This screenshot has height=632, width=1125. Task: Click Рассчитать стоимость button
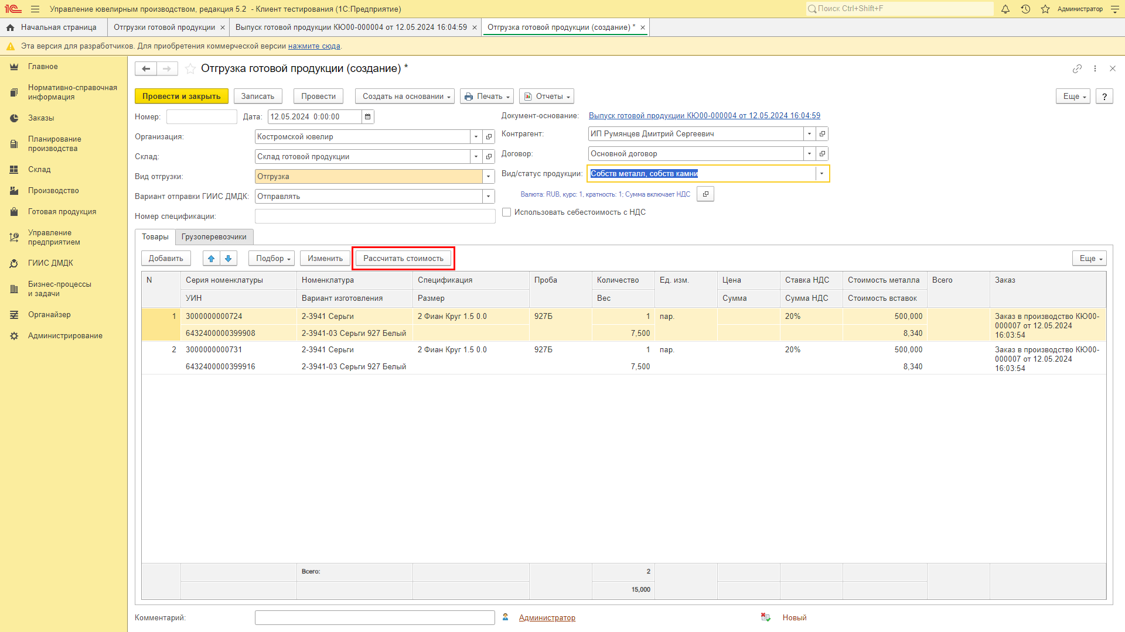pos(403,258)
